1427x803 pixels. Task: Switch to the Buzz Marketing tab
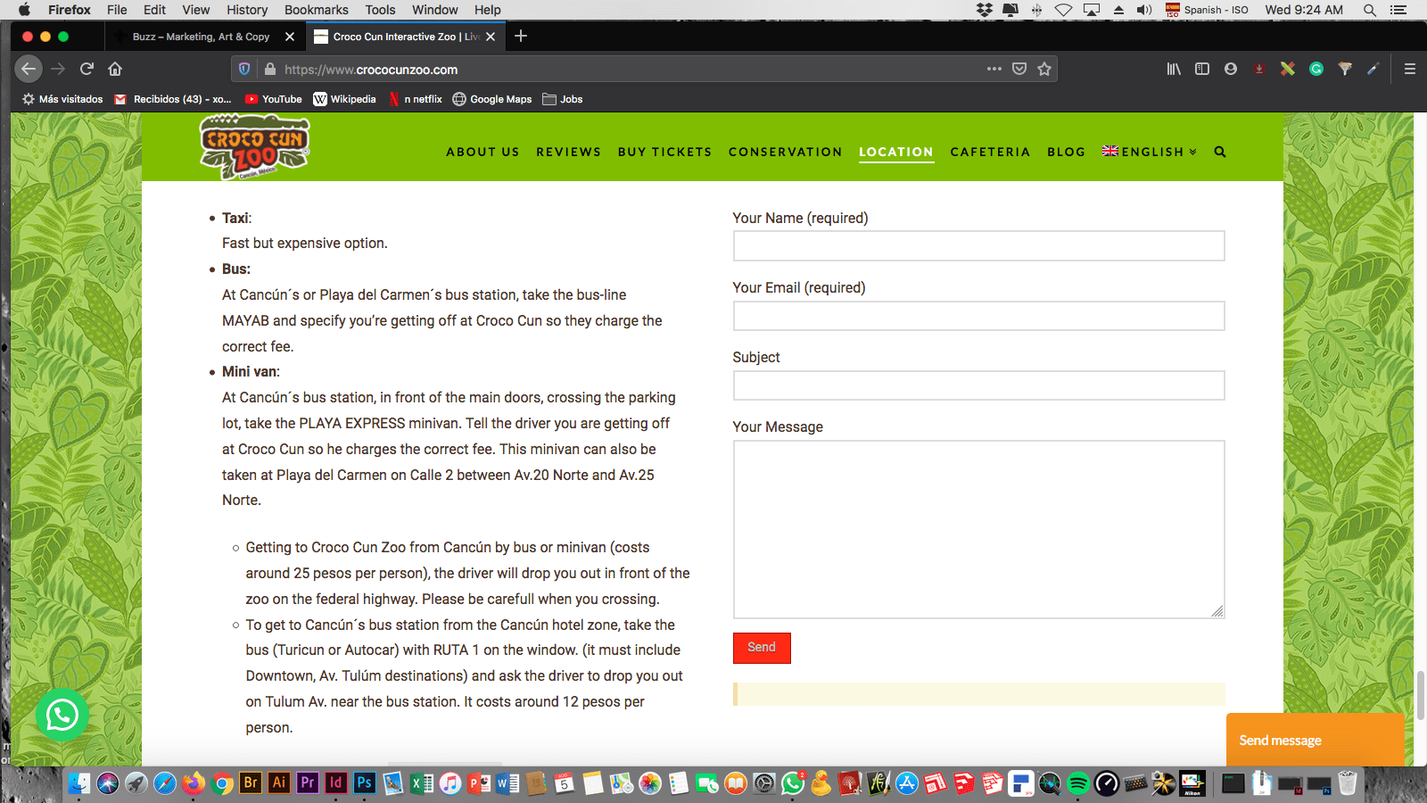point(201,37)
